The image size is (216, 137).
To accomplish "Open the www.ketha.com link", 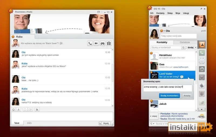I will [x=181, y=67].
